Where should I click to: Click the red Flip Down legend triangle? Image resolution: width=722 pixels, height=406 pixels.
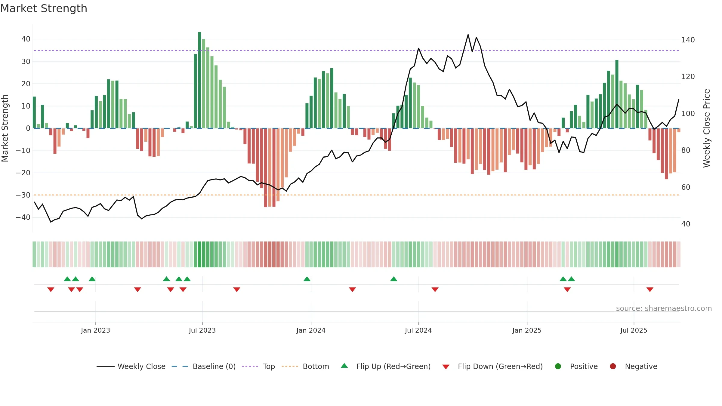pos(446,367)
